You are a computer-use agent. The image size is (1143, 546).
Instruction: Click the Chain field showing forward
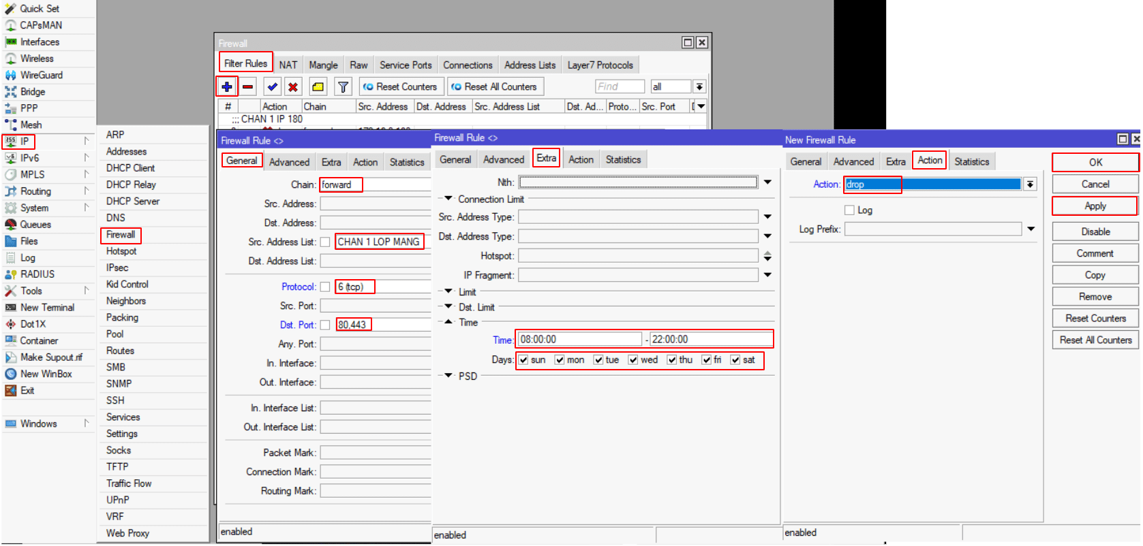tap(376, 184)
